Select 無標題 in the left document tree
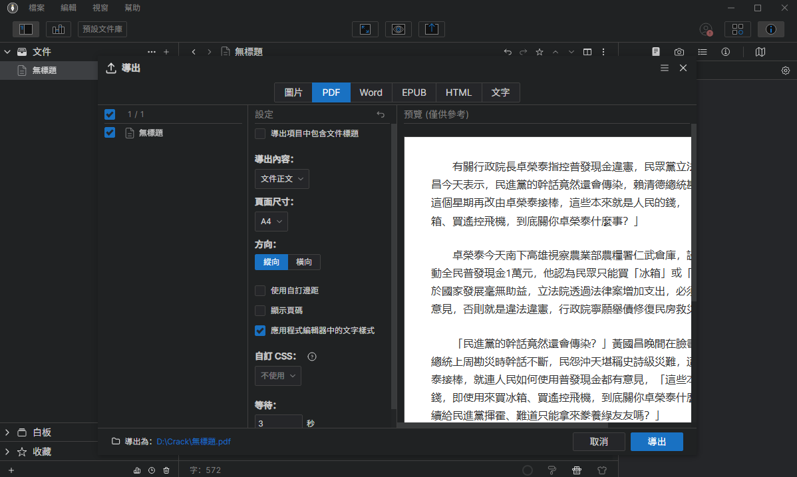 tap(49, 71)
